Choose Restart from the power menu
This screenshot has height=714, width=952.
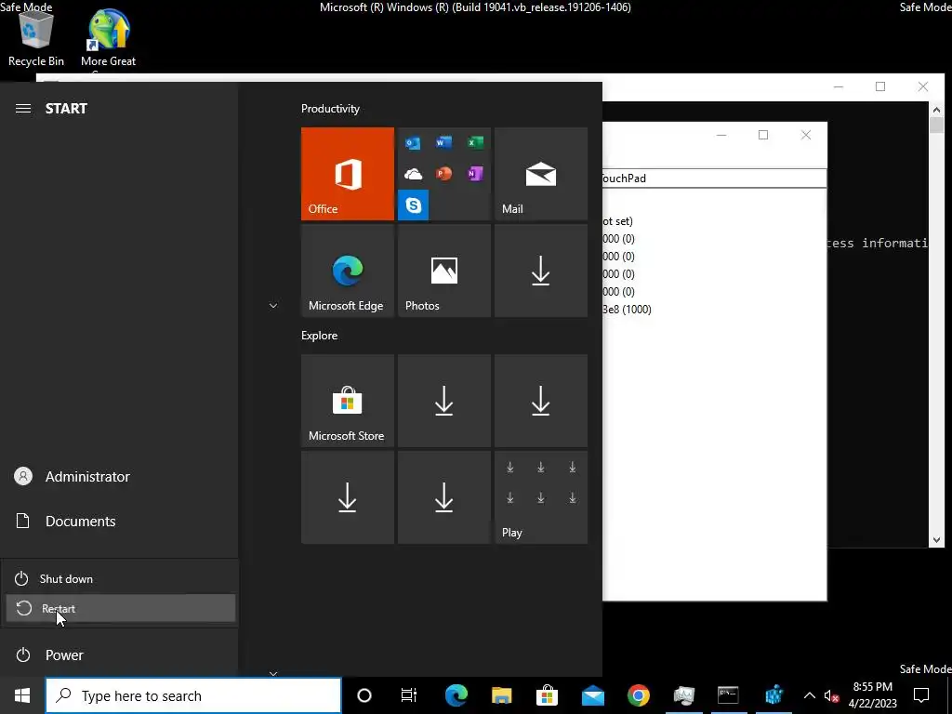coord(120,608)
